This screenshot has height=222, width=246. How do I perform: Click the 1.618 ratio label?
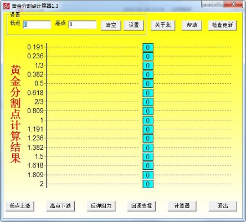point(35,165)
